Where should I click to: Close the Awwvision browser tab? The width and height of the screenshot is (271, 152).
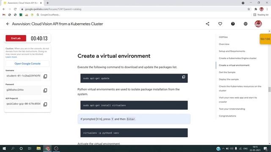[41, 3]
